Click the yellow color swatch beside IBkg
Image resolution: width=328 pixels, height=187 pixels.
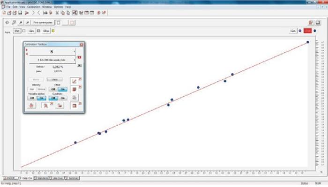coord(53,31)
